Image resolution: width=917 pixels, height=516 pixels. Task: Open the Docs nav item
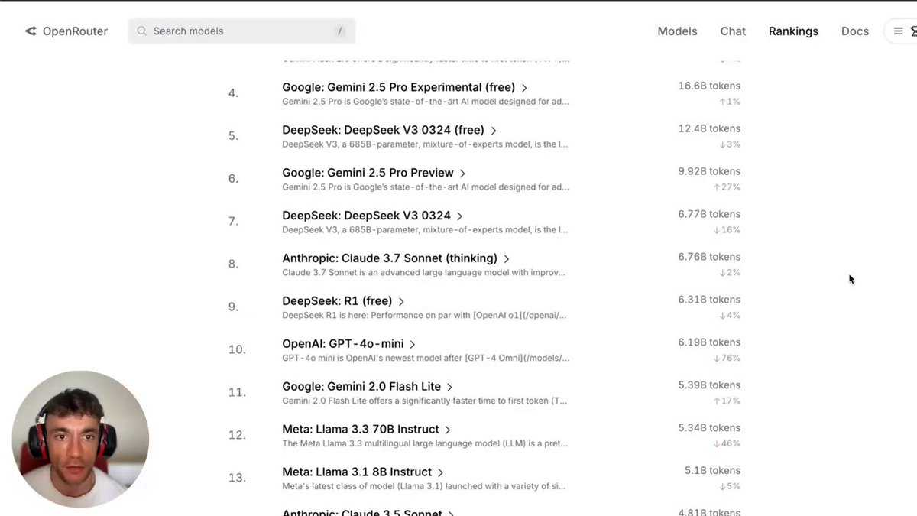[855, 31]
